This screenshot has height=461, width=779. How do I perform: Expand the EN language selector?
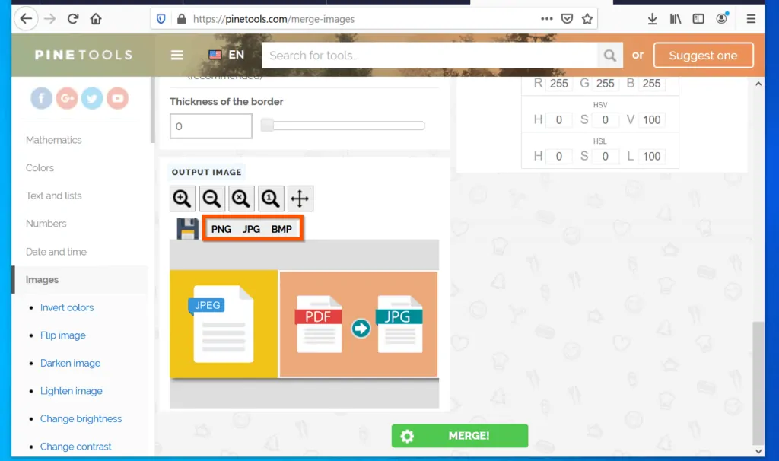point(227,55)
